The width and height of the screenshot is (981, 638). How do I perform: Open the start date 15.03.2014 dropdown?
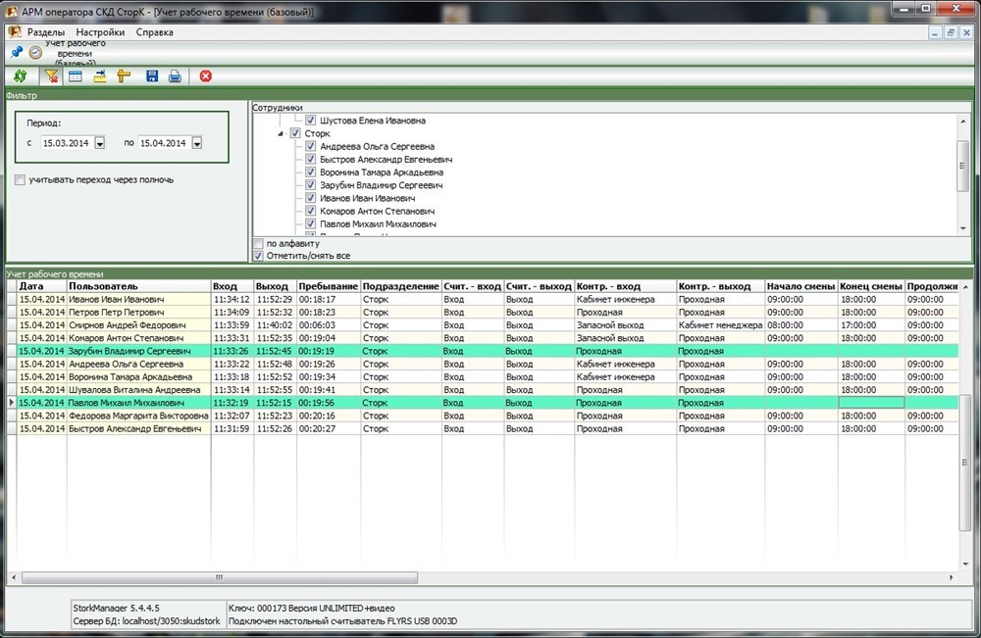(x=99, y=143)
